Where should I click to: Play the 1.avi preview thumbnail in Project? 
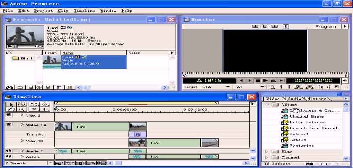click(9, 46)
